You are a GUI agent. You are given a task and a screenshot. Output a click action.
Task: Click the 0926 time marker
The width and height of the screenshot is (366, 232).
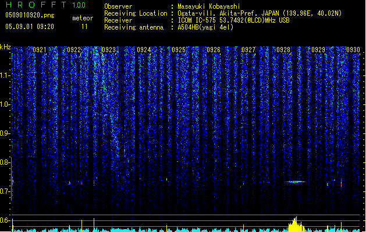(x=214, y=50)
